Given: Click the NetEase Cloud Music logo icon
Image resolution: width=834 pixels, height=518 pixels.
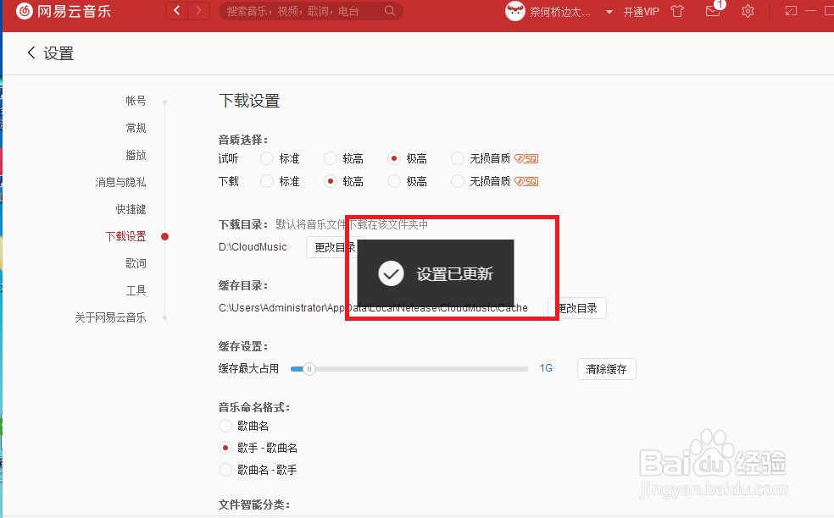Looking at the screenshot, I should (x=24, y=11).
